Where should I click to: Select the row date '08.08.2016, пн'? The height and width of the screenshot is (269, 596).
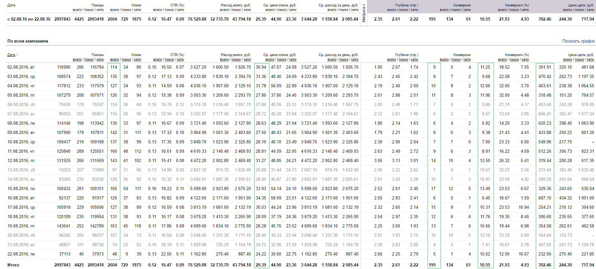21,123
